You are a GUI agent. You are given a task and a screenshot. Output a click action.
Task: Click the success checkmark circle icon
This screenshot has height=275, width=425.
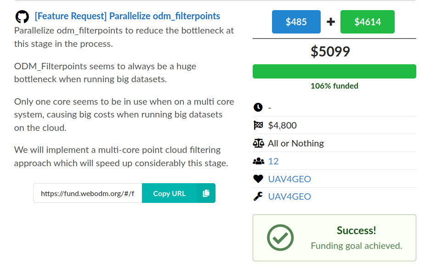280,238
